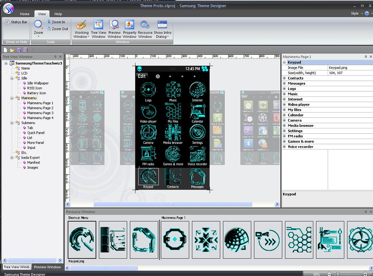
Task: Click the Zoom In icon
Action: 48,22
